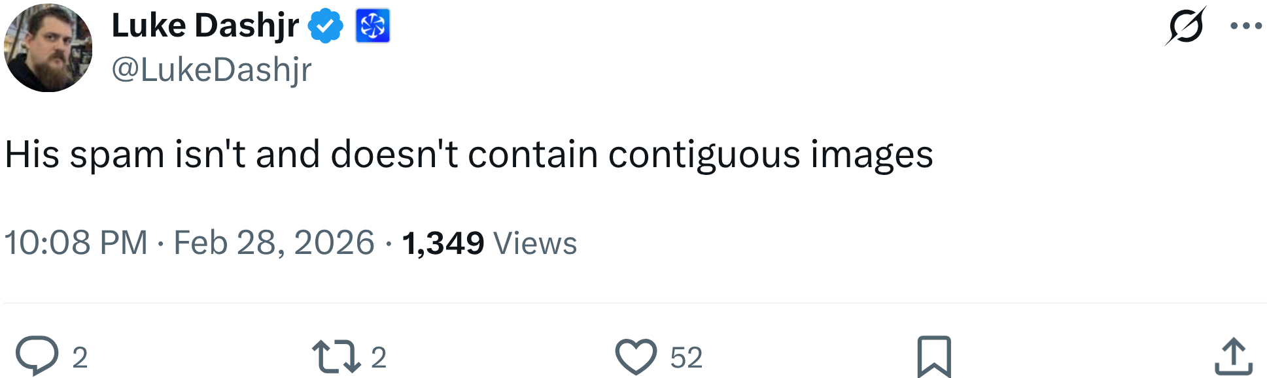Click the Feb 28, 2026 date
The image size is (1267, 378).
coord(273,243)
